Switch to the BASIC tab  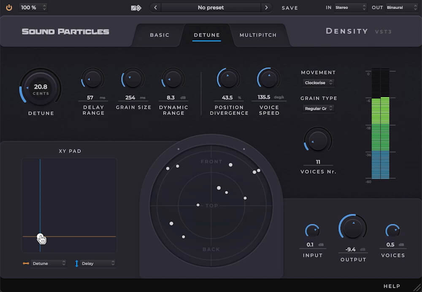point(160,35)
